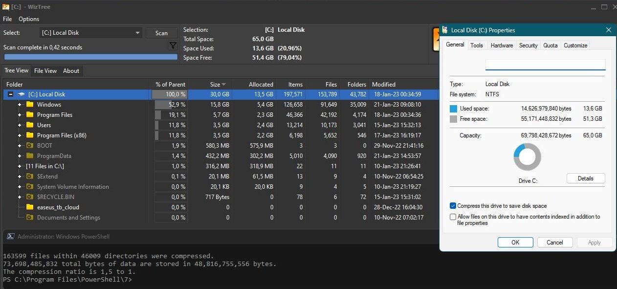Expand the $RECYCLE.BIN node
Screen dimensions: 617x289
20,197
